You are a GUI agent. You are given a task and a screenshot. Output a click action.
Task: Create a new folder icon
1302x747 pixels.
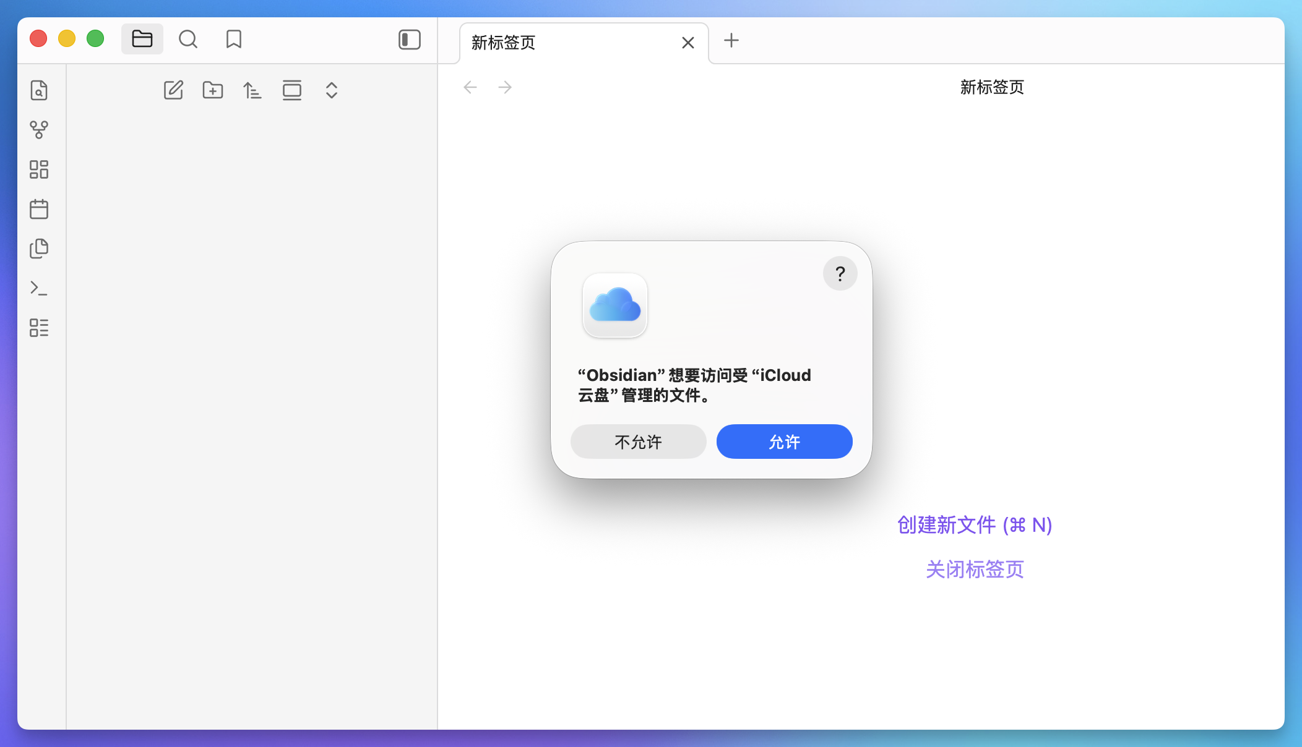(213, 90)
